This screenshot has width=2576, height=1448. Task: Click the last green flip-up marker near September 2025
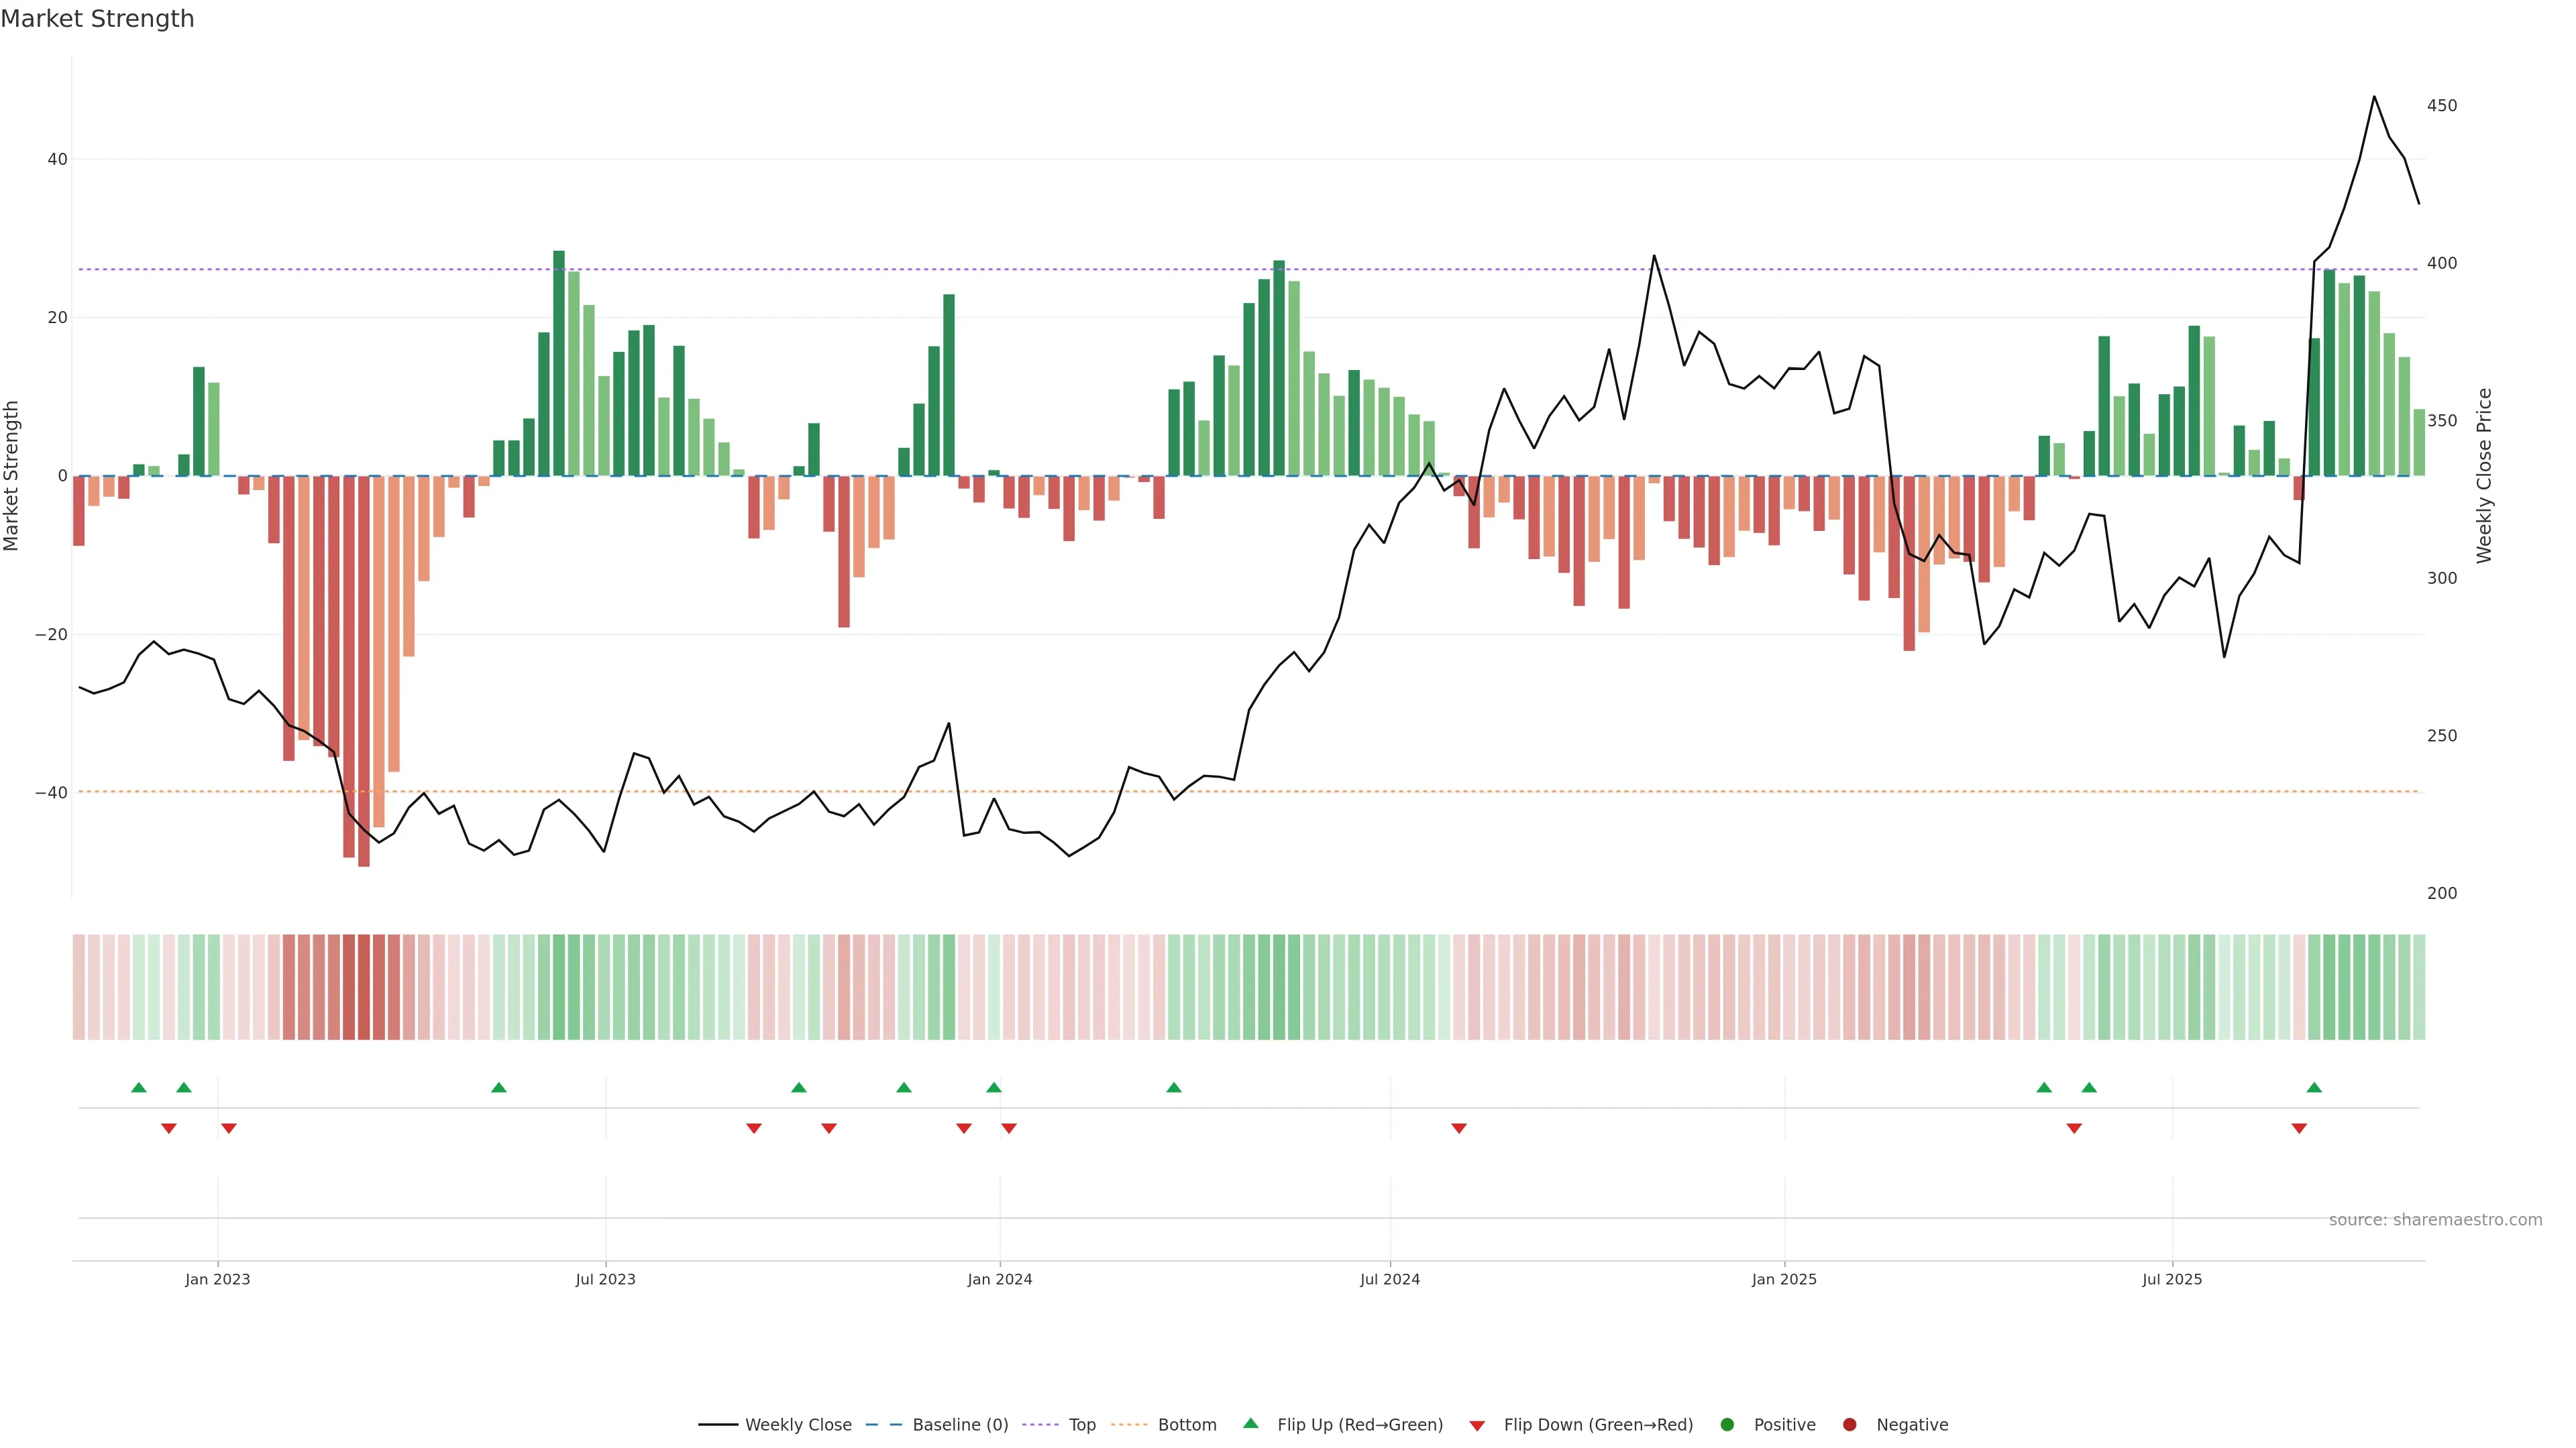click(2314, 1087)
